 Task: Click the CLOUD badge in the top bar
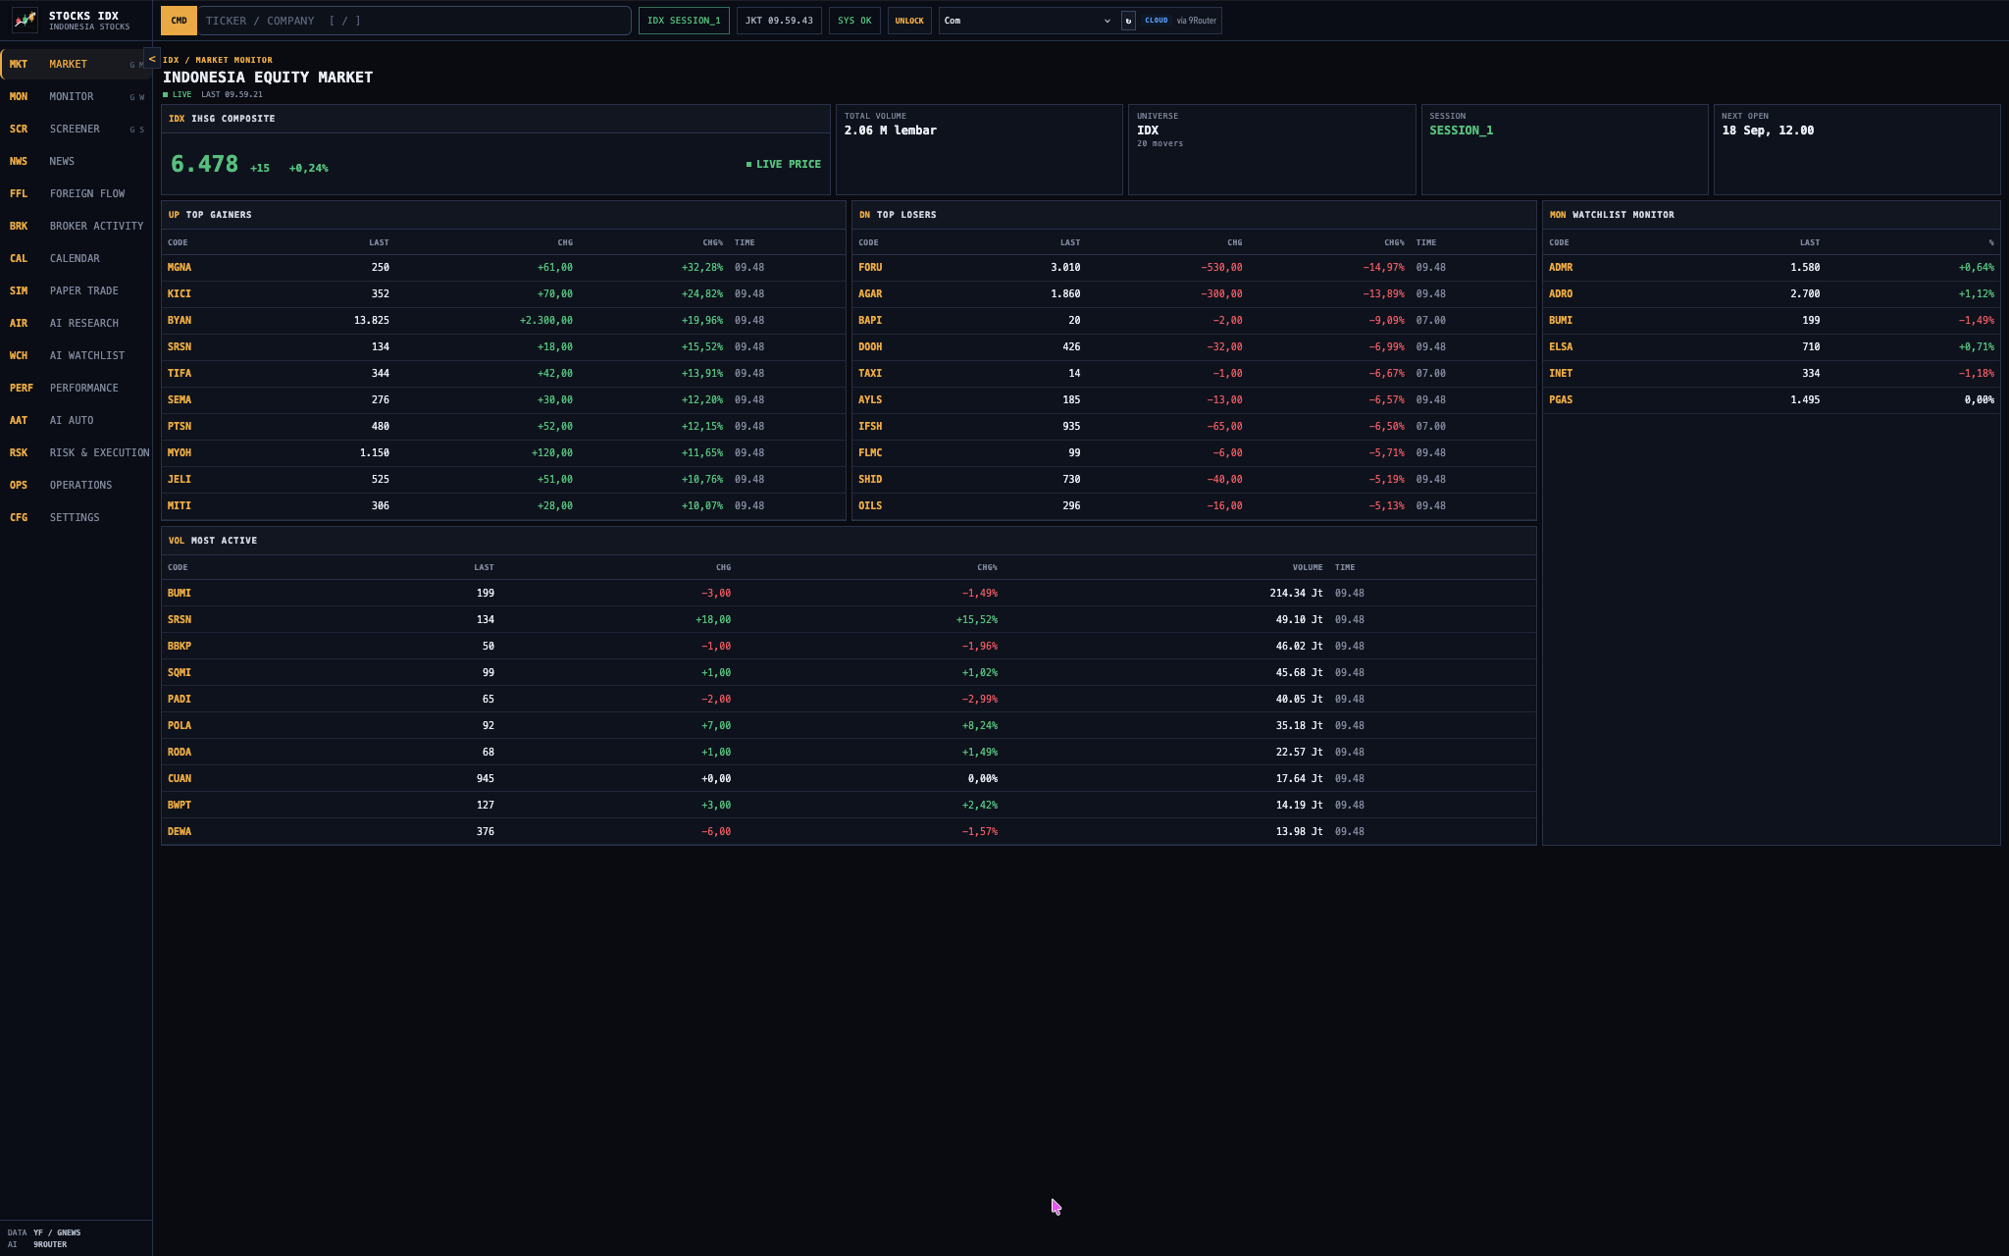pyautogui.click(x=1157, y=21)
